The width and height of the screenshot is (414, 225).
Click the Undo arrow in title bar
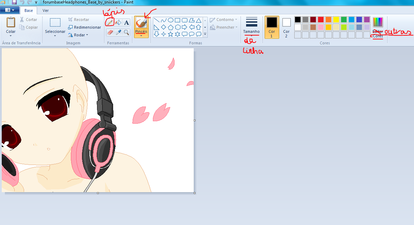coord(22,2)
